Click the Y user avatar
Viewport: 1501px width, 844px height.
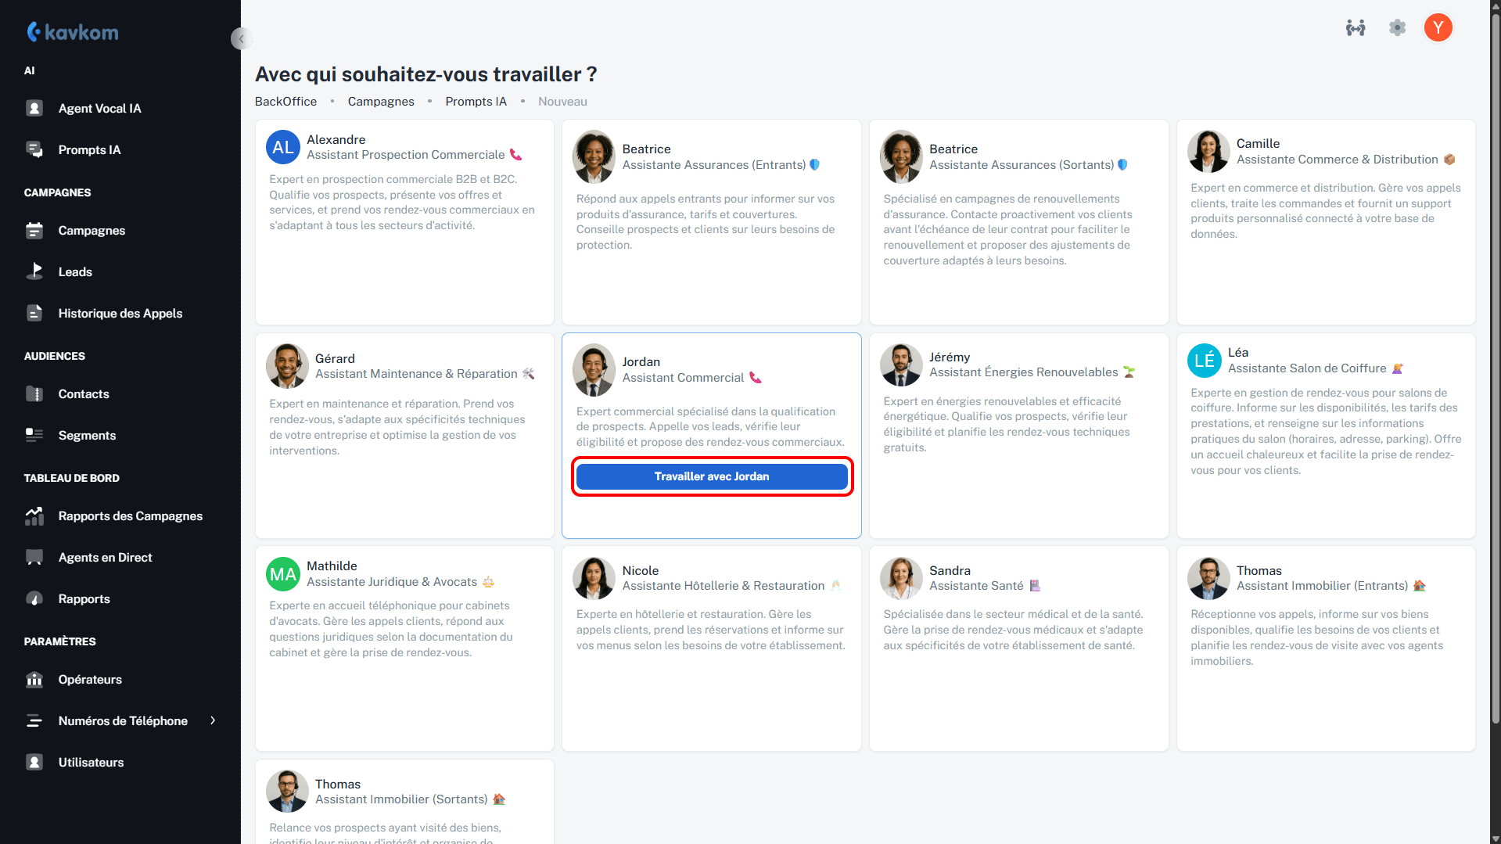1438,28
